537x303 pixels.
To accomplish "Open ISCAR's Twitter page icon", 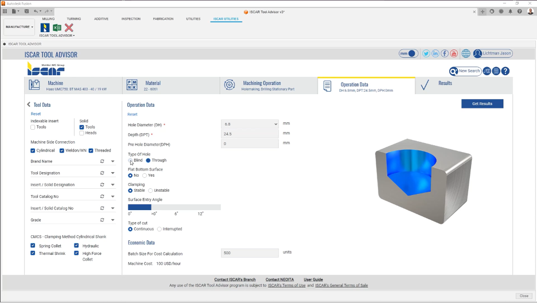I will click(426, 53).
